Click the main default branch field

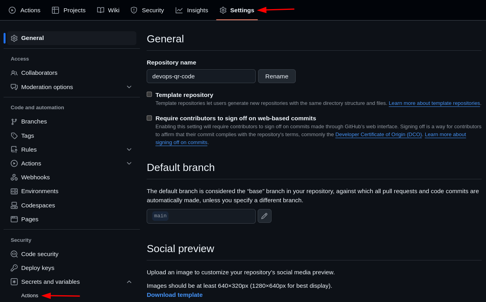(201, 216)
